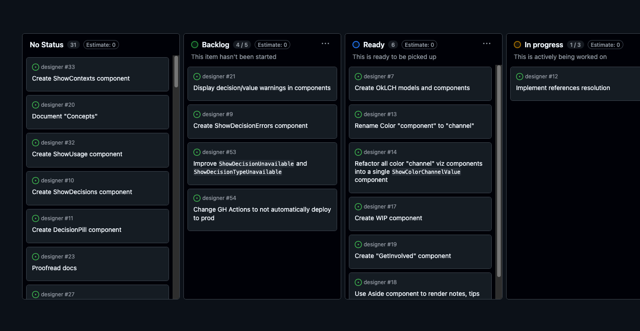Open "Create ShowContexts component" issue

click(81, 78)
